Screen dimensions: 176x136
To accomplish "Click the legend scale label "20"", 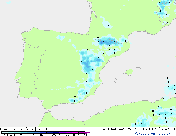I will [x=47, y=135].
